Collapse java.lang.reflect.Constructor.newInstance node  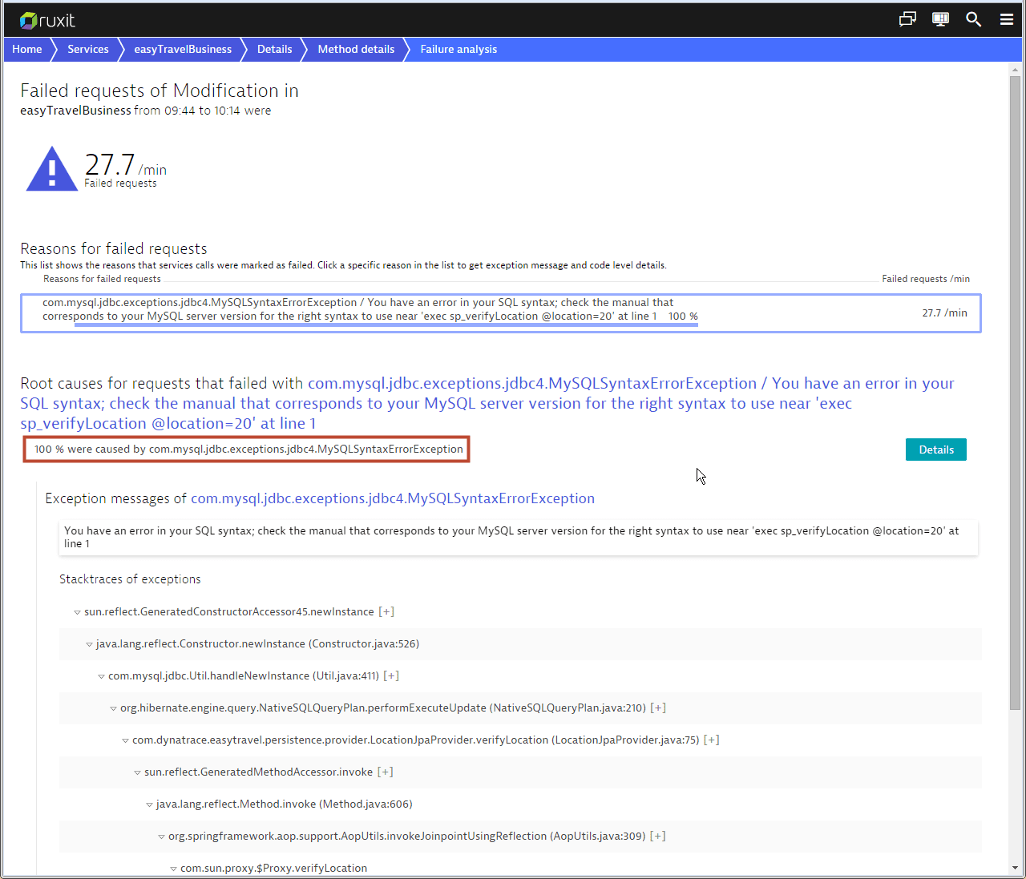click(x=90, y=644)
